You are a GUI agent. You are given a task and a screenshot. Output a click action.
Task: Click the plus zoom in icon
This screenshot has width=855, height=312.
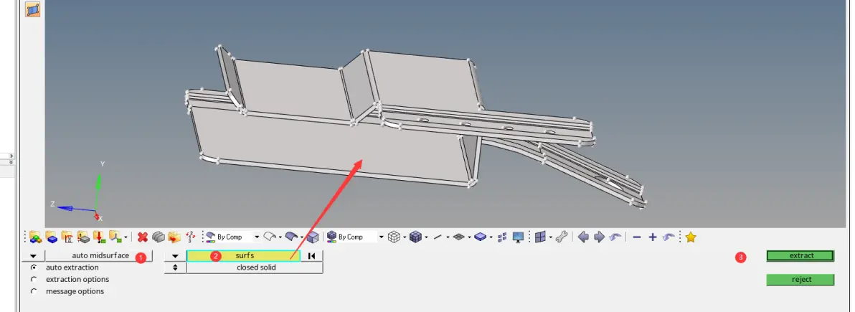(x=652, y=237)
